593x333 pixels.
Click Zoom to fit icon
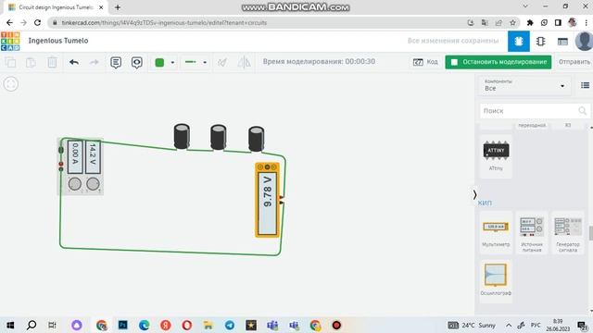(10, 84)
